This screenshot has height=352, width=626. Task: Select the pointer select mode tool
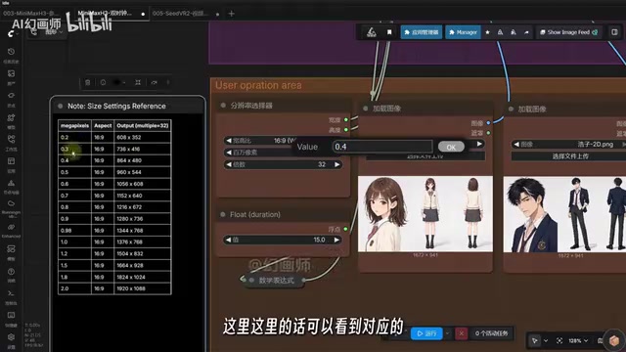(535, 340)
